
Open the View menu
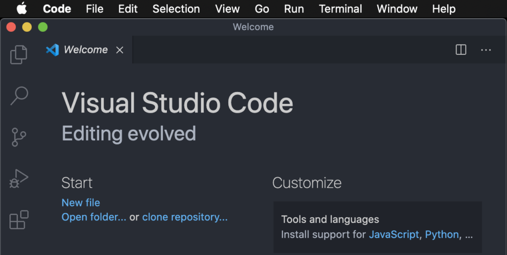pos(227,9)
